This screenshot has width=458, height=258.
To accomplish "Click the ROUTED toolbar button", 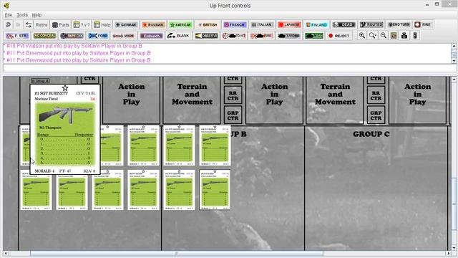I will [x=371, y=25].
